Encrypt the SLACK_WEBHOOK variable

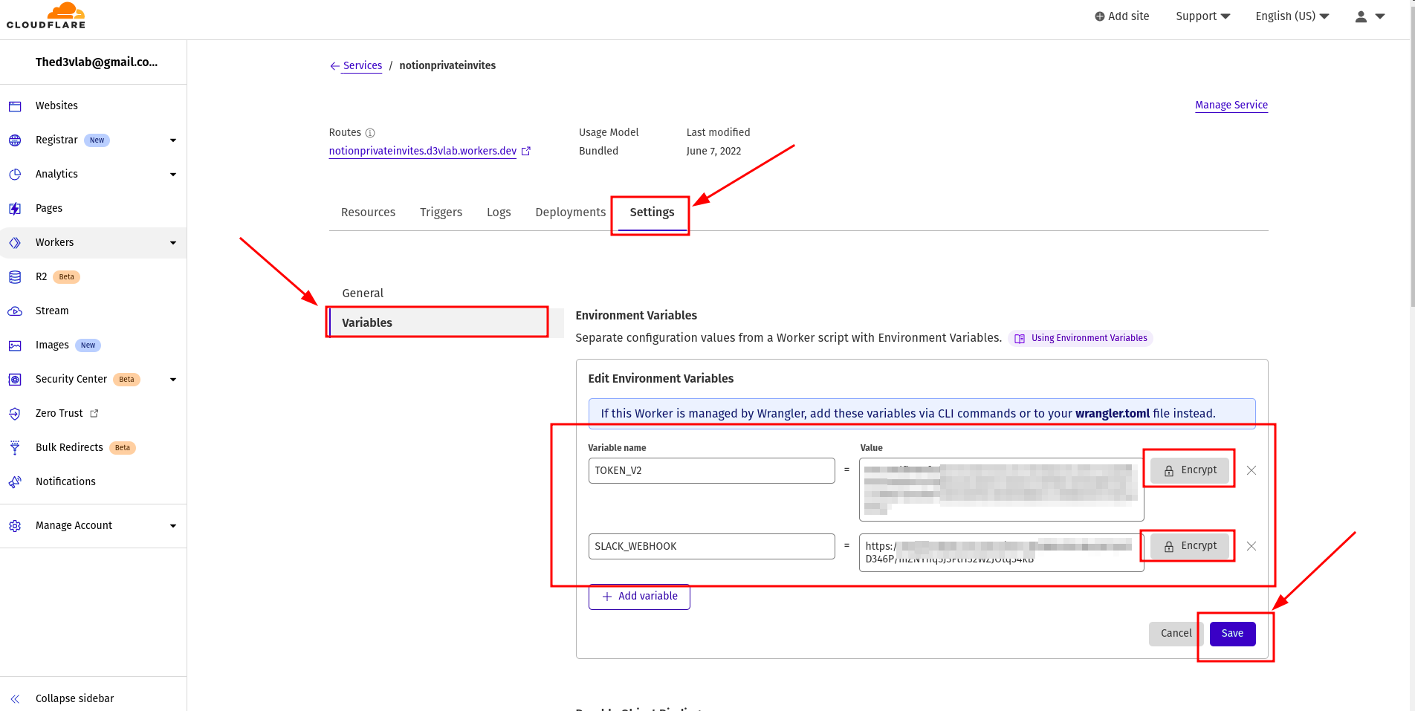(1189, 546)
